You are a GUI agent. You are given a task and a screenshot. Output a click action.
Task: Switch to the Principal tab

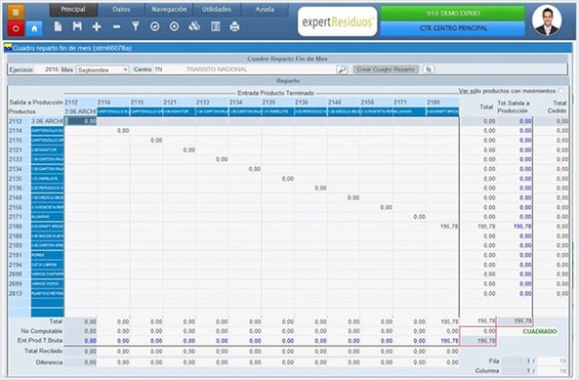73,9
